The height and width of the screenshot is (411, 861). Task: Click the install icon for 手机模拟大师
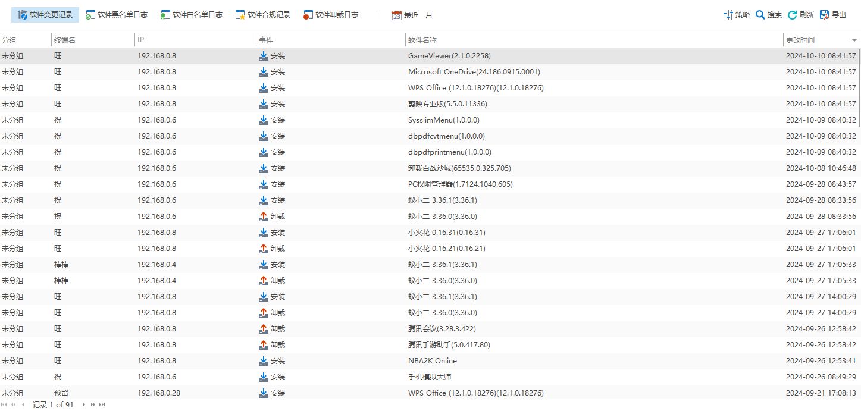click(x=264, y=377)
